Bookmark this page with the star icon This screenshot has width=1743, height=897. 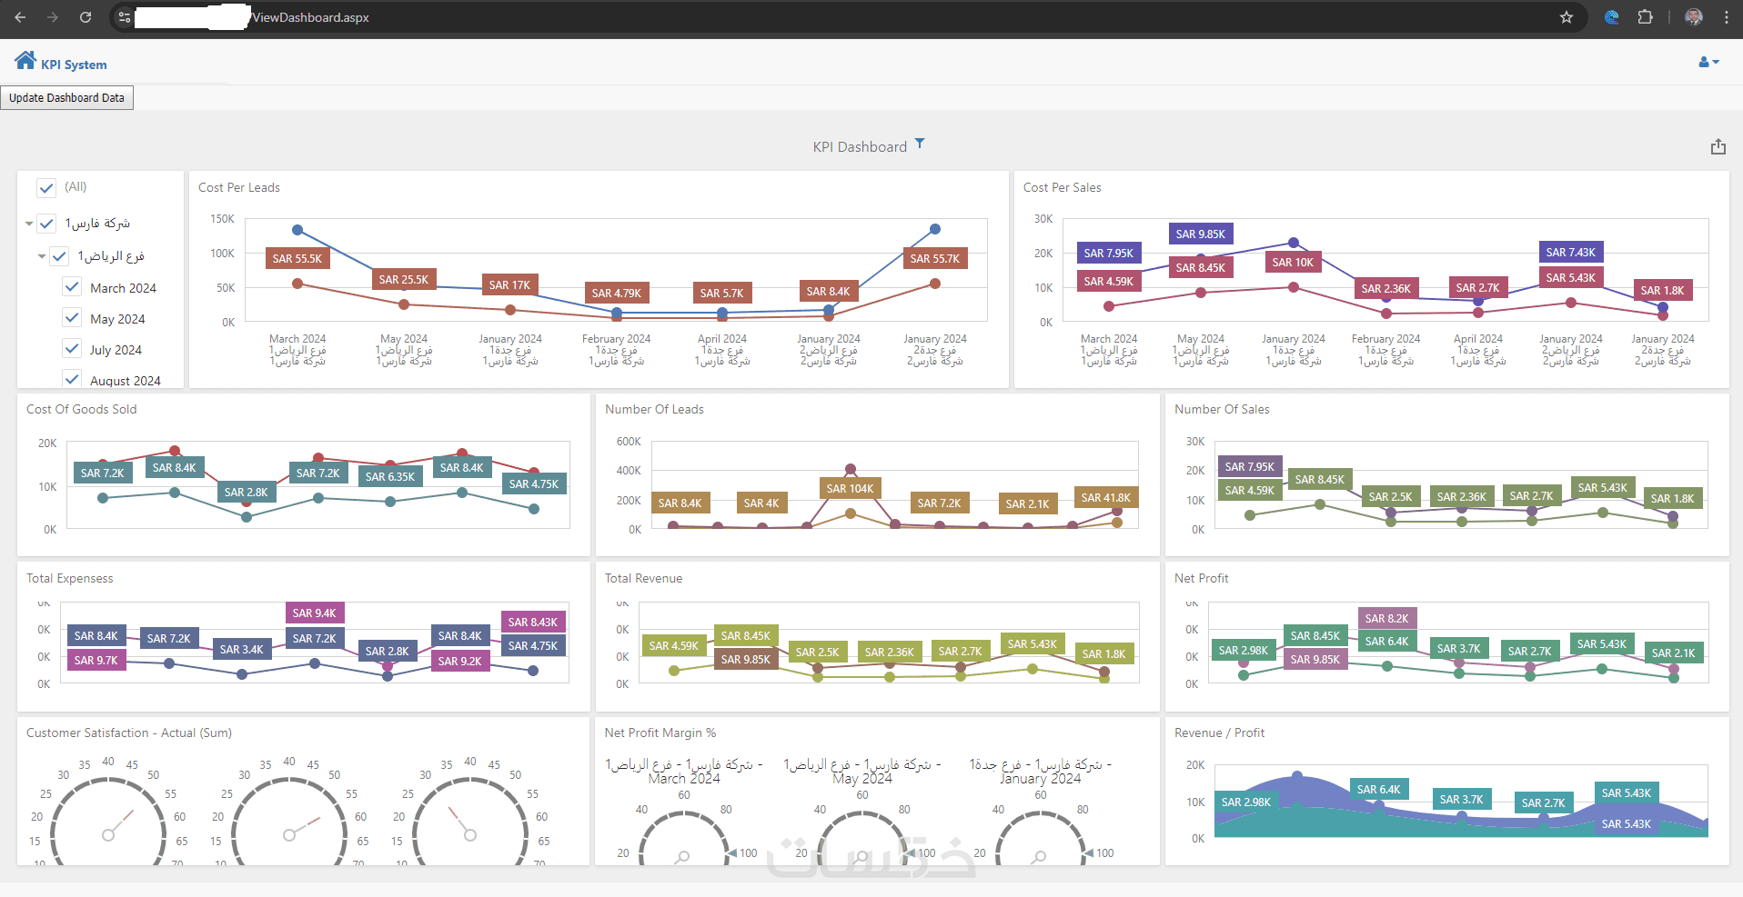1567,17
